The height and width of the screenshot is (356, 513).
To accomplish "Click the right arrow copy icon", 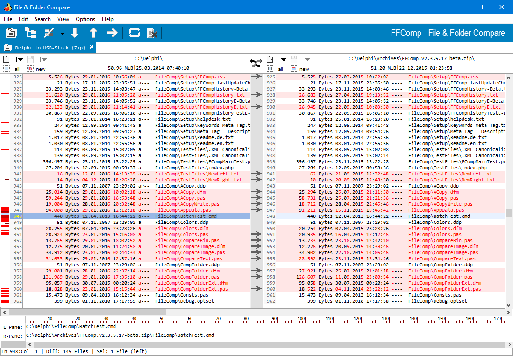I will 112,33.
